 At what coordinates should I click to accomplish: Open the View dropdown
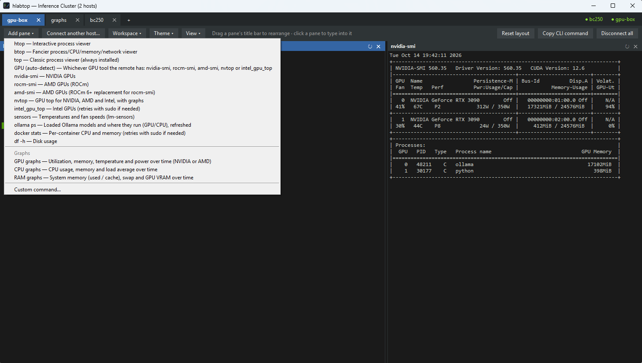193,33
